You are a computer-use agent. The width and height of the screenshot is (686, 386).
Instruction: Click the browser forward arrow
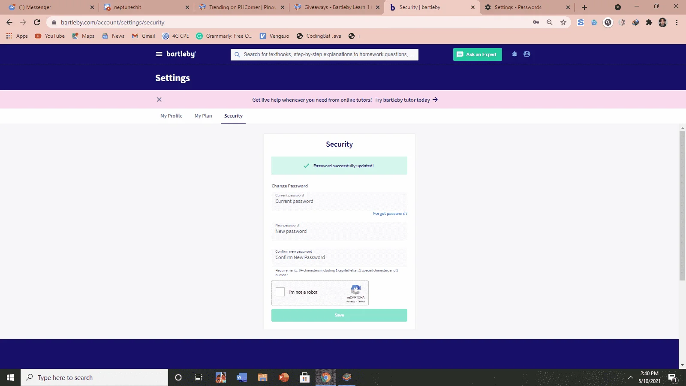coord(23,22)
